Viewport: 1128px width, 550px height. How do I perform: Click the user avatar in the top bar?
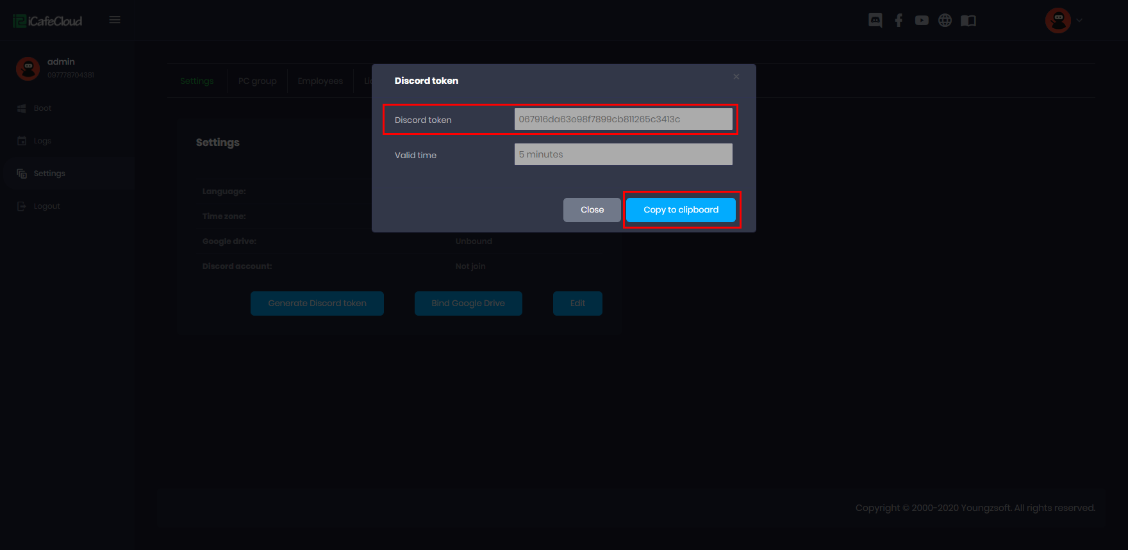pyautogui.click(x=1058, y=20)
